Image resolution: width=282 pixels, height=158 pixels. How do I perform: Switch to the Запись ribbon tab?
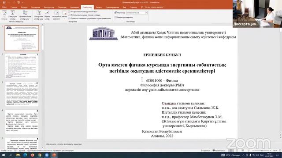pos(99,7)
